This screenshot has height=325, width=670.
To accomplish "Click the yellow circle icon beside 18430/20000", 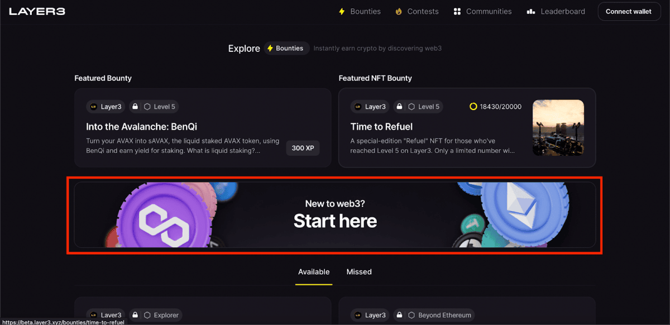I will coord(473,106).
